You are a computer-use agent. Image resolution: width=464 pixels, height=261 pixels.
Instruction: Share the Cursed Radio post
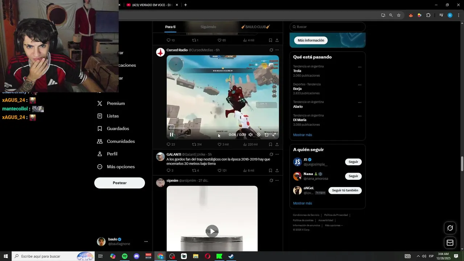[277, 144]
